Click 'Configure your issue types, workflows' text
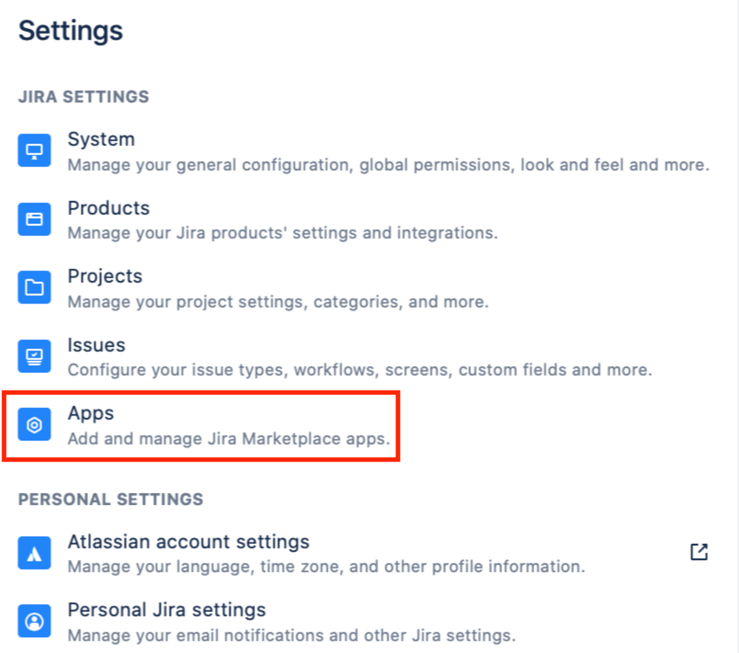Viewport: 739px width, 653px height. click(x=360, y=370)
